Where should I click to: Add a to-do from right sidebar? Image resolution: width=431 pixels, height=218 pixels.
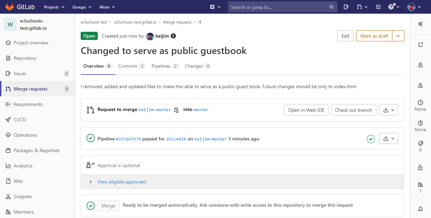[420, 44]
